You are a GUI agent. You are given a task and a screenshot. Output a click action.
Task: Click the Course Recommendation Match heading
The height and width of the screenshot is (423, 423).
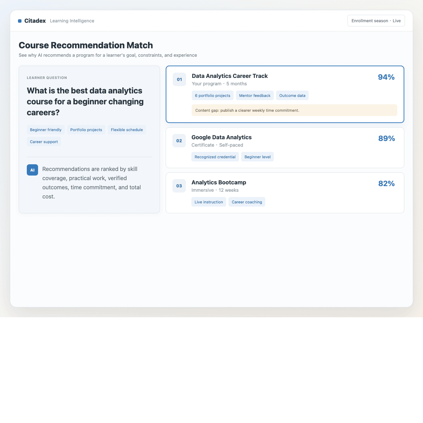[x=86, y=45]
